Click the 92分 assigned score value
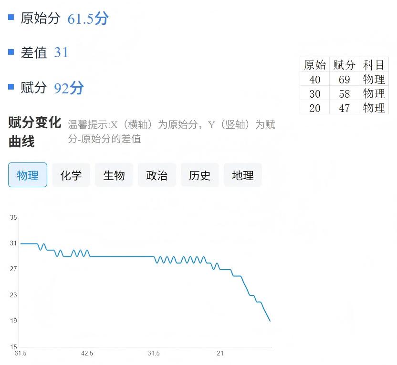Viewport: 397px width, 365px height. tap(69, 88)
